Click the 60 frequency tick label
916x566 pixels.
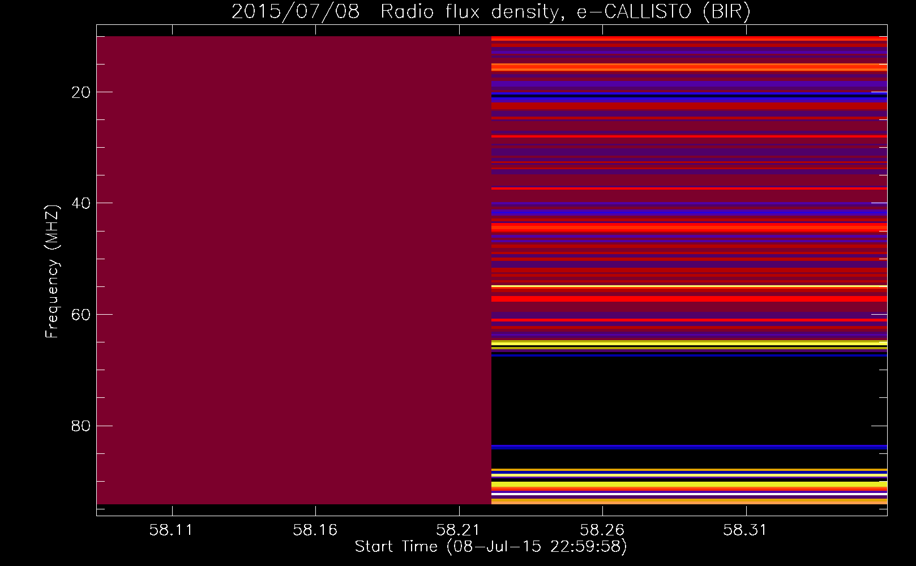tap(82, 315)
